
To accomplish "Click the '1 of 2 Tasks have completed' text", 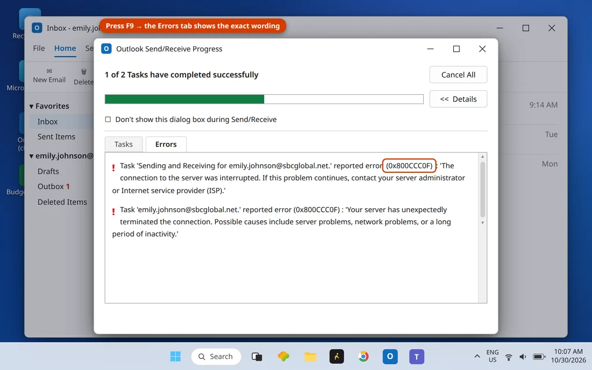I will point(182,75).
